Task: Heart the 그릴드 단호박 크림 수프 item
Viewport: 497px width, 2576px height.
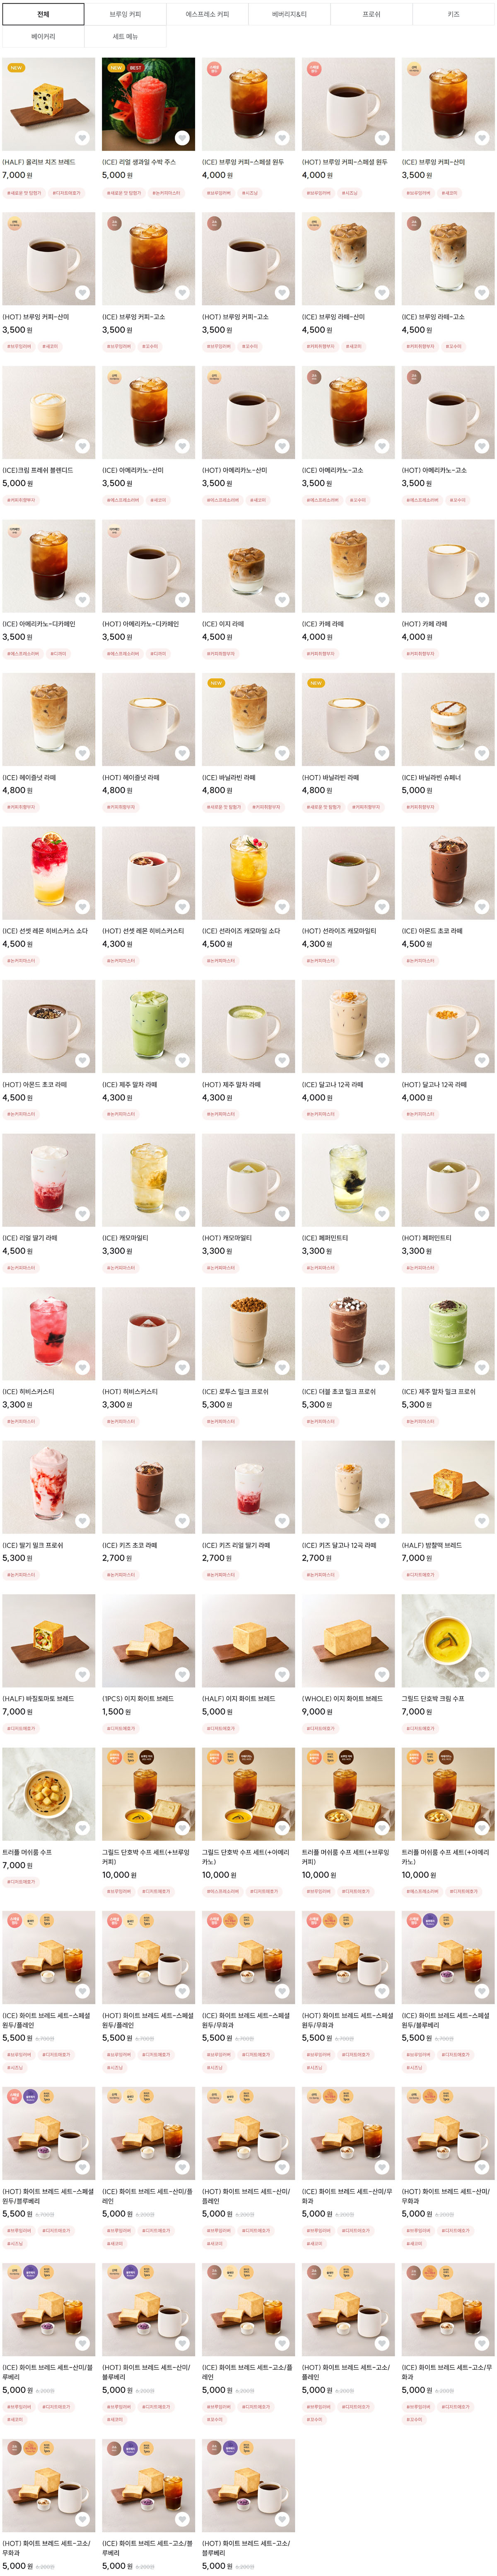Action: tap(482, 1675)
